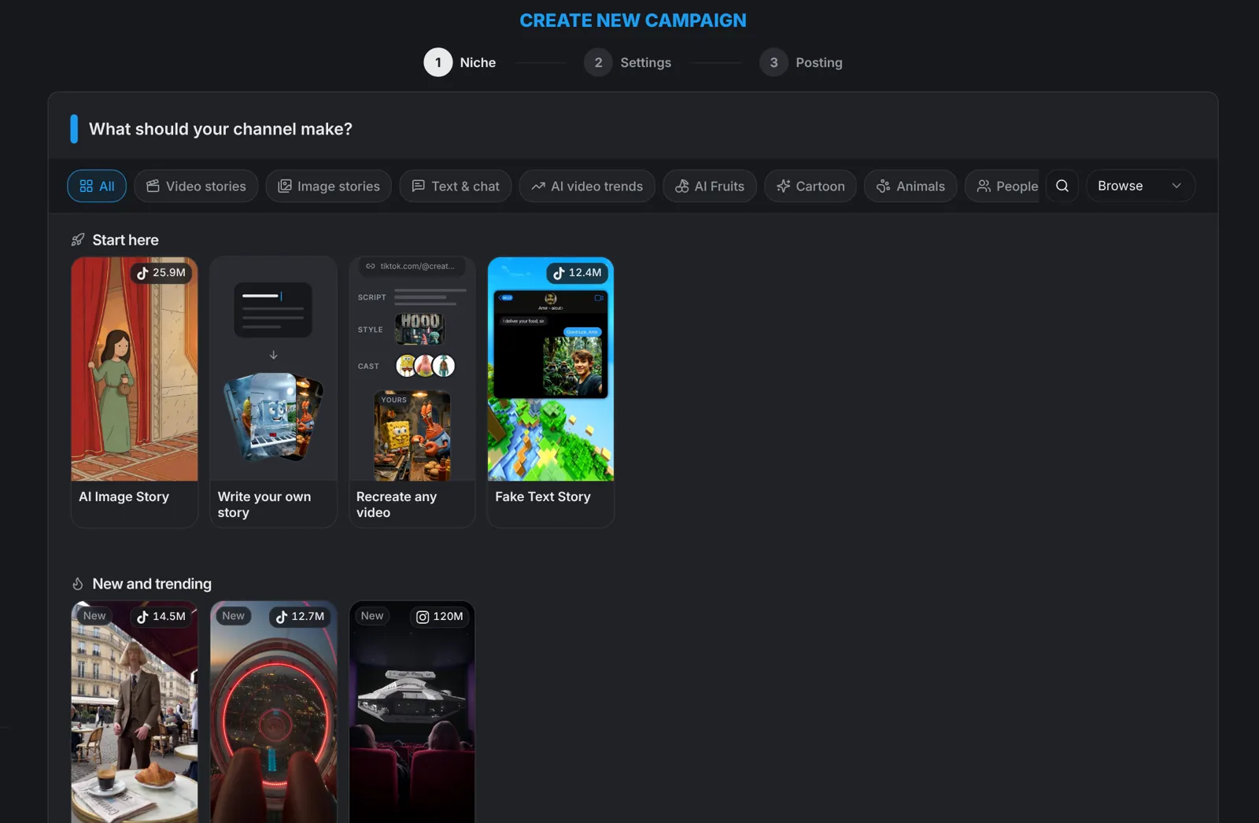1259x823 pixels.
Task: Open the AI Image Story card
Action: click(135, 392)
